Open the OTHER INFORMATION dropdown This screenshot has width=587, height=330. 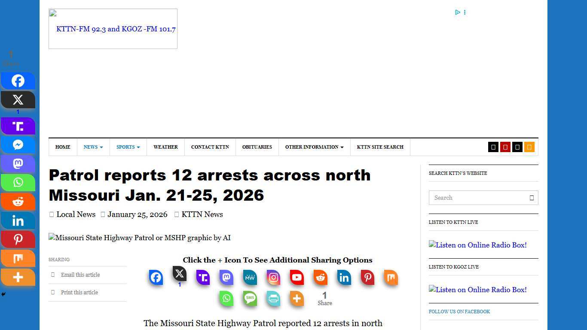click(314, 147)
